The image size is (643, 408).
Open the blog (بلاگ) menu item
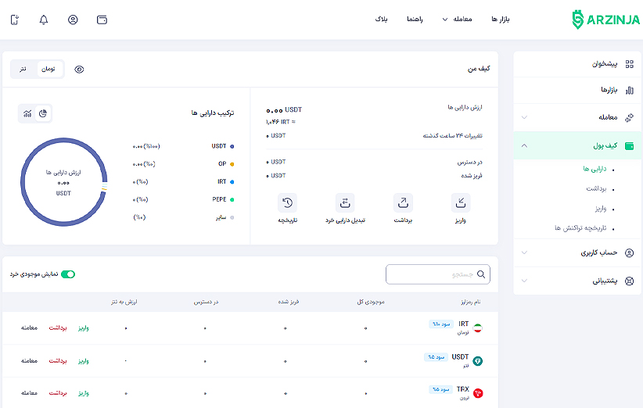tap(382, 20)
